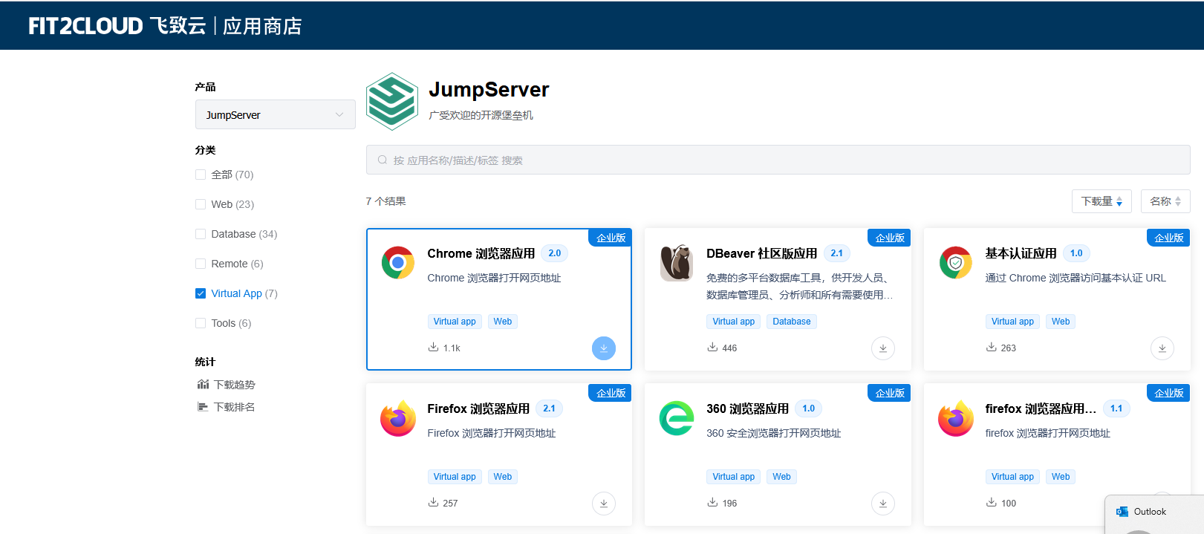Enable the Web category checkbox

(x=201, y=204)
